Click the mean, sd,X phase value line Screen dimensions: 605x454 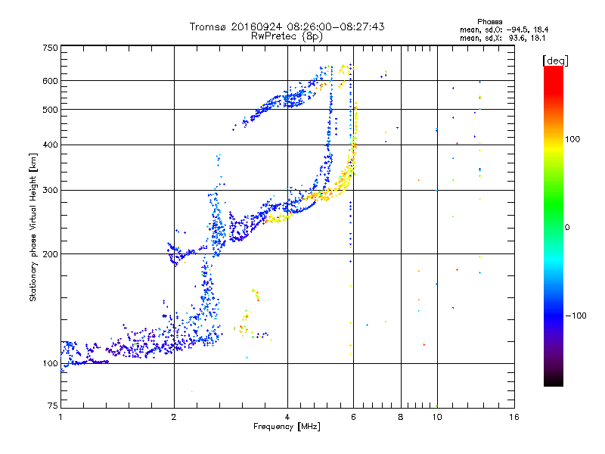(502, 39)
